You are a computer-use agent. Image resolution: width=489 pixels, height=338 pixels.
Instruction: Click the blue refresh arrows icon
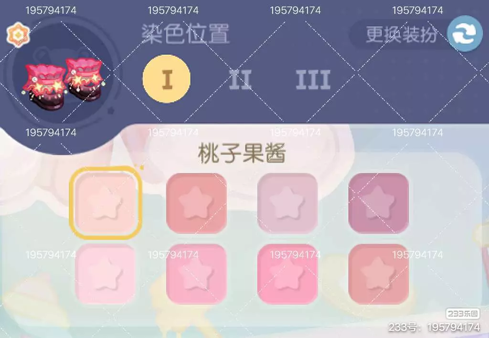pyautogui.click(x=465, y=34)
